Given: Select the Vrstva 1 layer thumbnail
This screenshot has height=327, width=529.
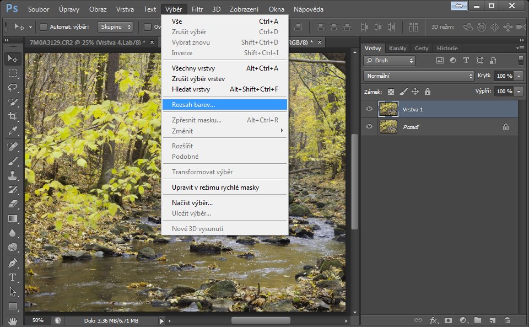Looking at the screenshot, I should click(x=388, y=109).
